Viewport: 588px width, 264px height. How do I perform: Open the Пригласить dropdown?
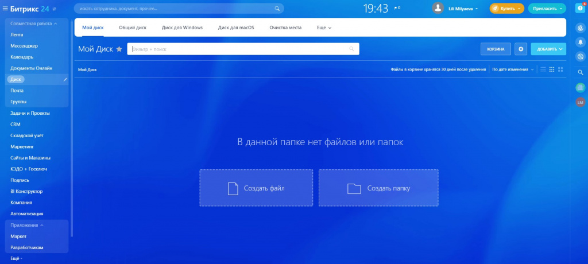click(x=547, y=8)
